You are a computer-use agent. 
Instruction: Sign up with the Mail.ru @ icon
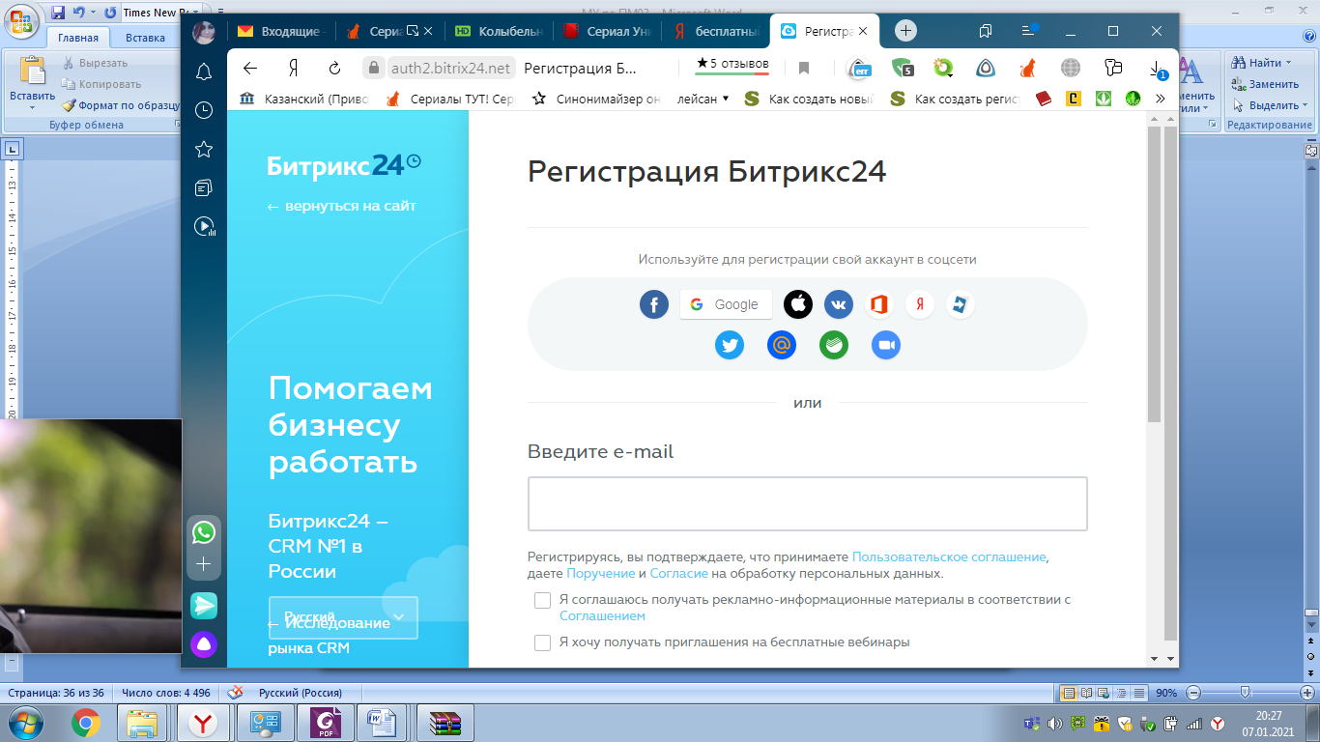click(x=782, y=345)
